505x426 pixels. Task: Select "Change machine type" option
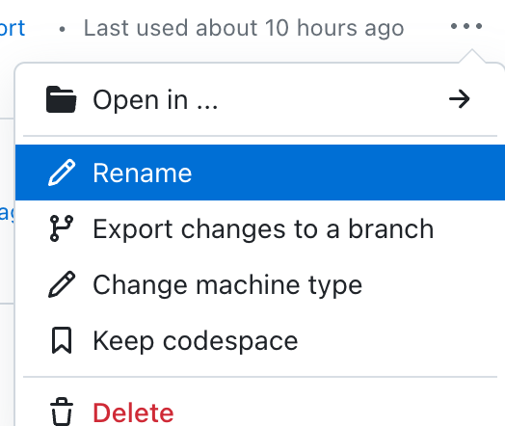[260, 284]
